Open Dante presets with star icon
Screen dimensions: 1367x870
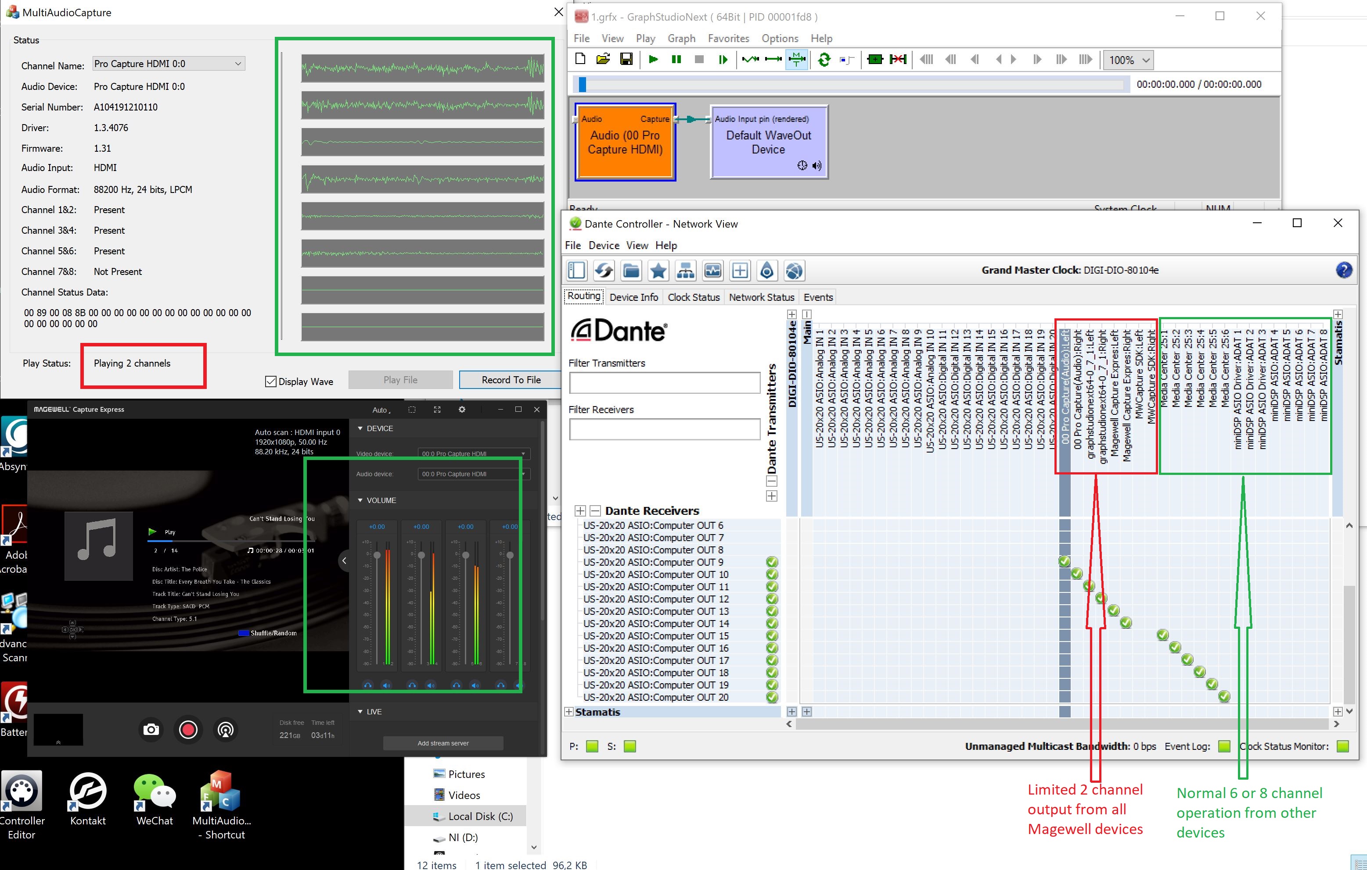(658, 271)
